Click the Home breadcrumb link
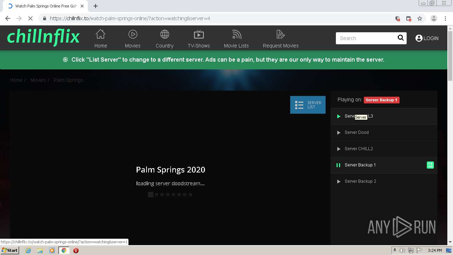This screenshot has width=453, height=255. point(16,80)
